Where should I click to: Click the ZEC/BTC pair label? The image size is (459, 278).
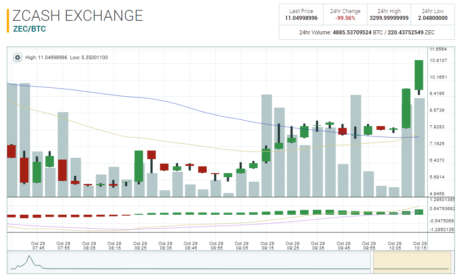tap(29, 29)
